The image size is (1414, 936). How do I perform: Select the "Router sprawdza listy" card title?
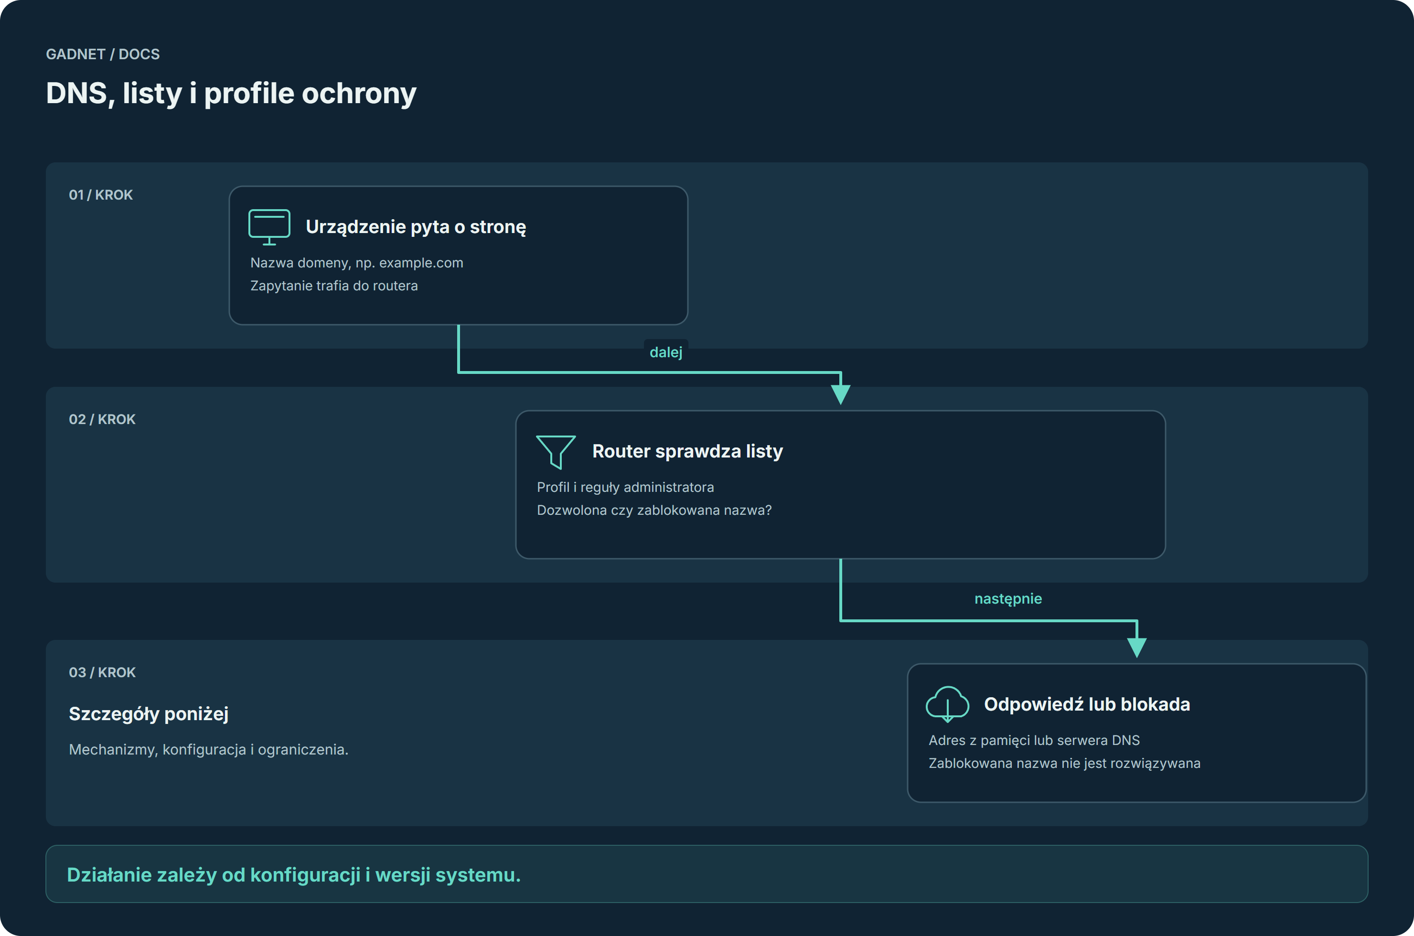point(687,451)
